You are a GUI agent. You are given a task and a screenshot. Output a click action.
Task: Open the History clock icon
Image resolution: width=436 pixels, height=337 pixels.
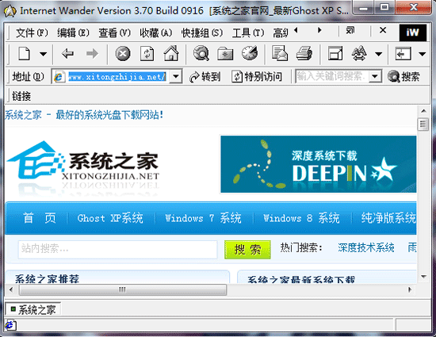point(250,53)
